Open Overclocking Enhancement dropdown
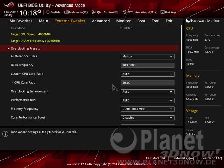 click(x=147, y=92)
